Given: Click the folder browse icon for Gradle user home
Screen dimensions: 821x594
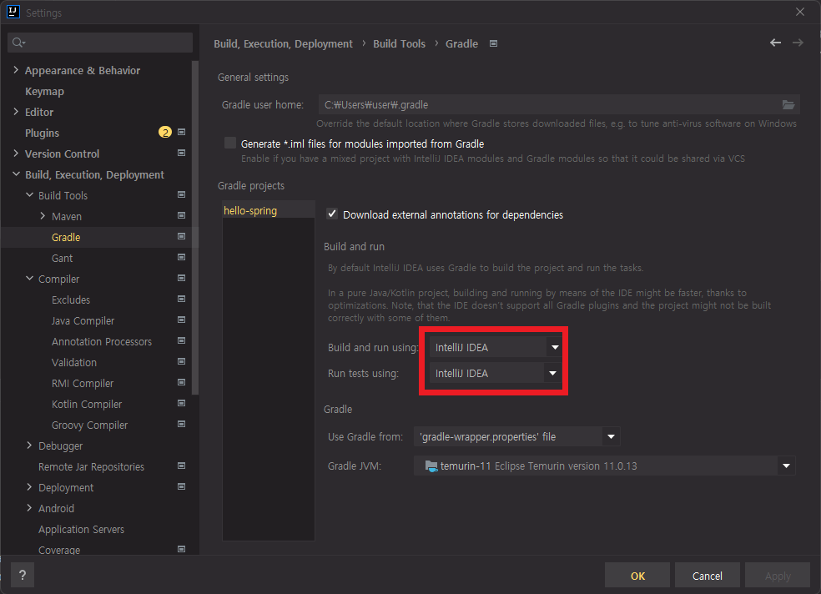Looking at the screenshot, I should click(x=788, y=104).
